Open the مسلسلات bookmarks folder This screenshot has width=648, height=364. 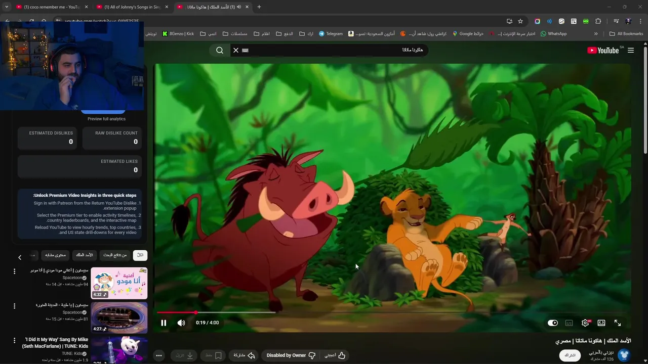coord(235,34)
